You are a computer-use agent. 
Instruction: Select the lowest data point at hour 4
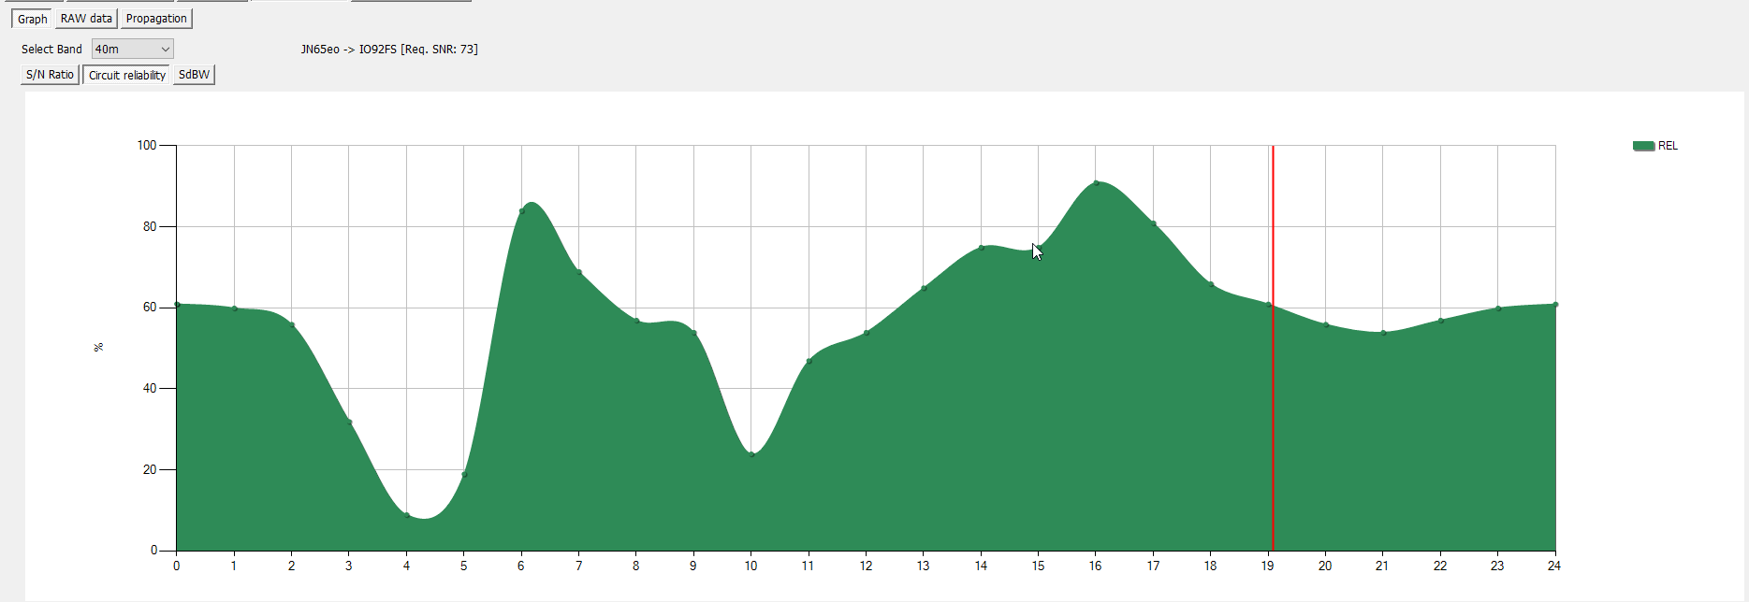click(406, 514)
